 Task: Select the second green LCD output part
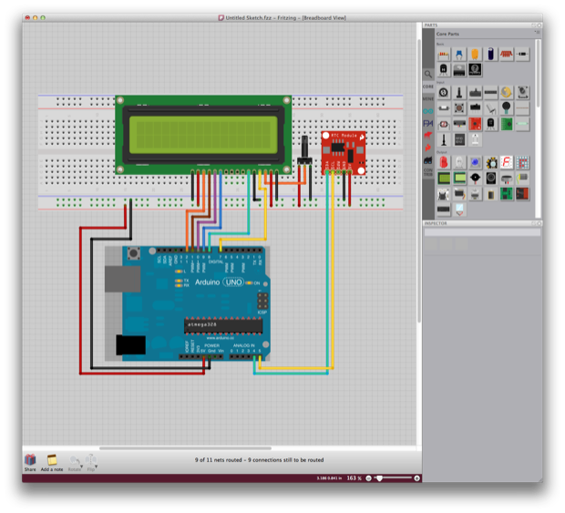[459, 178]
